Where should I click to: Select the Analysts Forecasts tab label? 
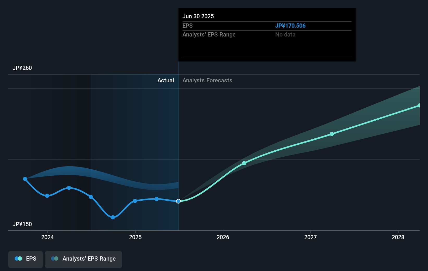tap(207, 81)
